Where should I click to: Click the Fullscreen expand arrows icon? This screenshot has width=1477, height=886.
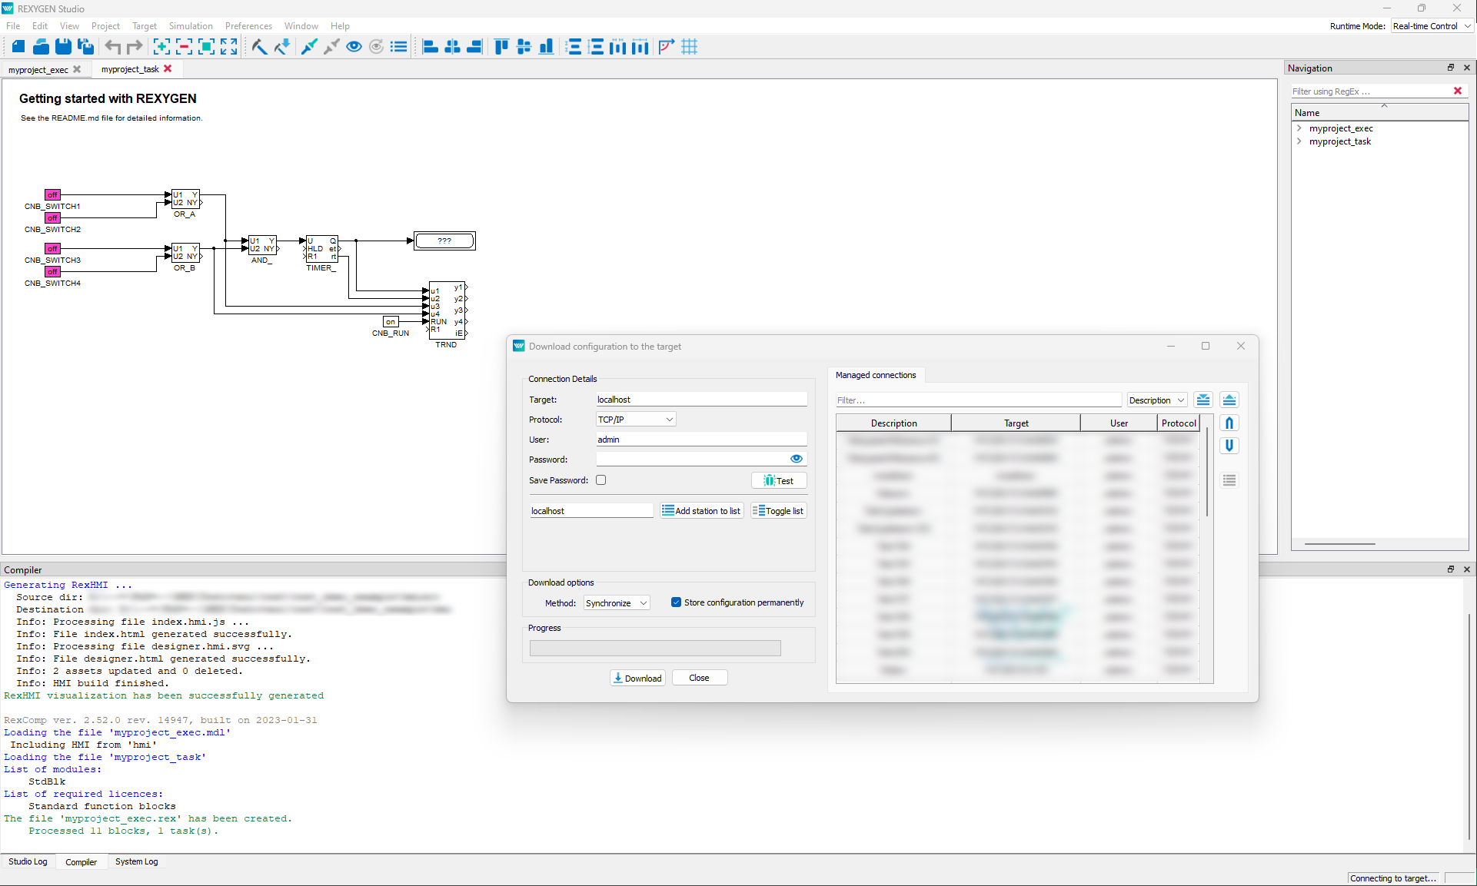click(228, 47)
